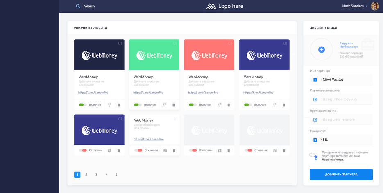
Task: Open settings sliders on green WebMoney card
Action: tap(165, 105)
